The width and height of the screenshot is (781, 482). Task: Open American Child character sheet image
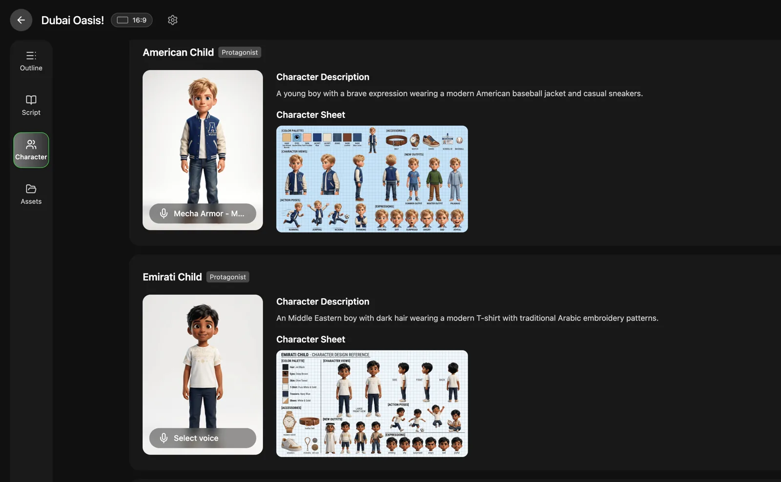371,179
